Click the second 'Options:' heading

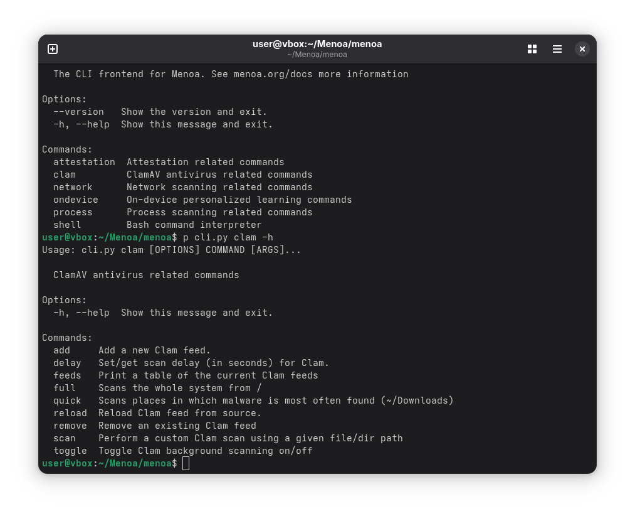(x=65, y=301)
